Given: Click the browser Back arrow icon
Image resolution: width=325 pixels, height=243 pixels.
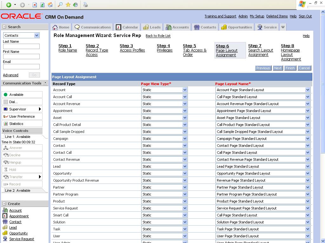Looking at the screenshot, I should coord(9,5).
